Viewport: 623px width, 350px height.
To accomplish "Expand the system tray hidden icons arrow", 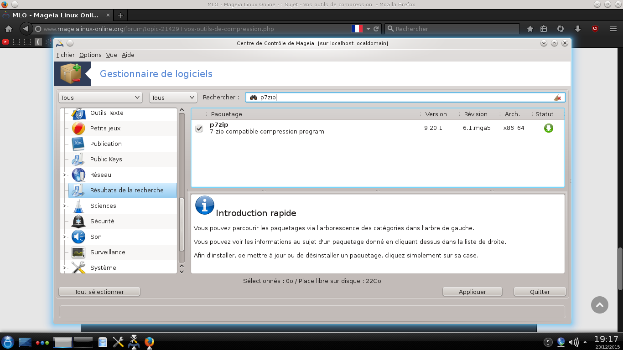I will pyautogui.click(x=584, y=342).
